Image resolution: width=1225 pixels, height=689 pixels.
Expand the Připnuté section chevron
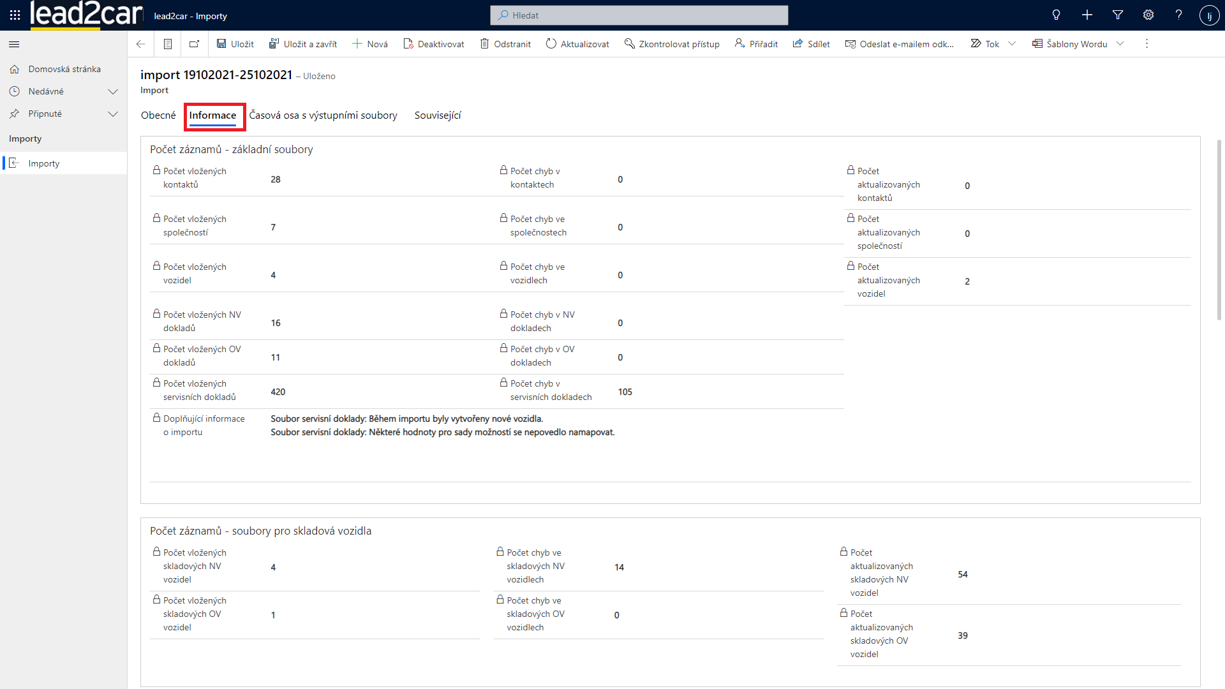point(113,114)
